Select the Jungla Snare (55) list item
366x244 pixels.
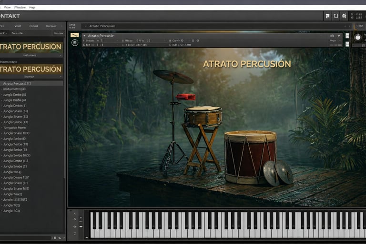click(15, 111)
